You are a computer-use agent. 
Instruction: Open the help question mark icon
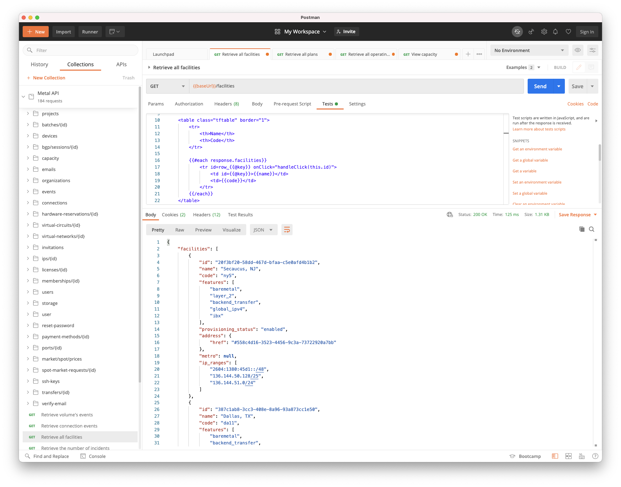point(595,456)
